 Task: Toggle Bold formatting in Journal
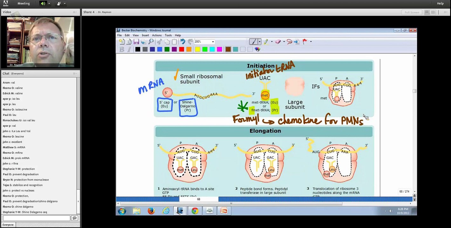pyautogui.click(x=122, y=49)
